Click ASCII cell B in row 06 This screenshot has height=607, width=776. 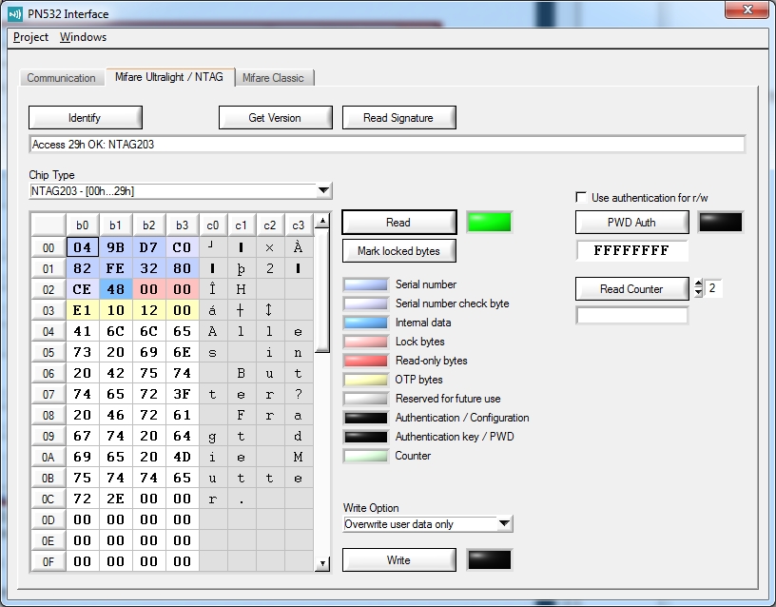242,373
